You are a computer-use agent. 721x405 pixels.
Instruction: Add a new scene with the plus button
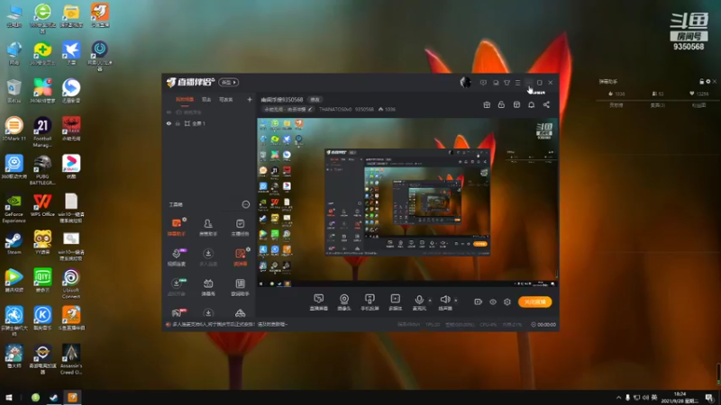tap(250, 100)
